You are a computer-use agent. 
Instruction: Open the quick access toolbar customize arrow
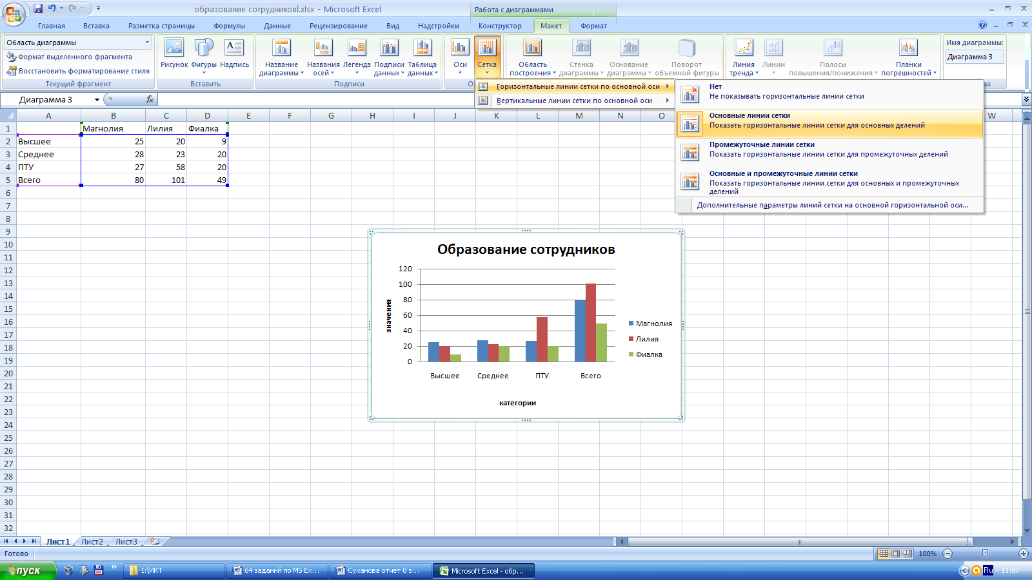[99, 8]
